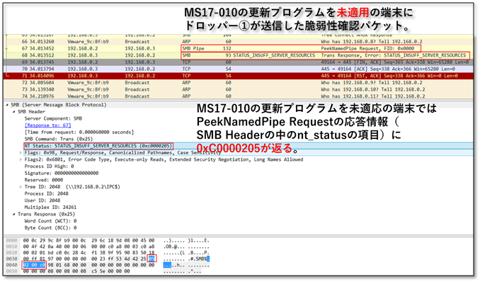Select packet 68 Trans Response error row

(x=238, y=55)
